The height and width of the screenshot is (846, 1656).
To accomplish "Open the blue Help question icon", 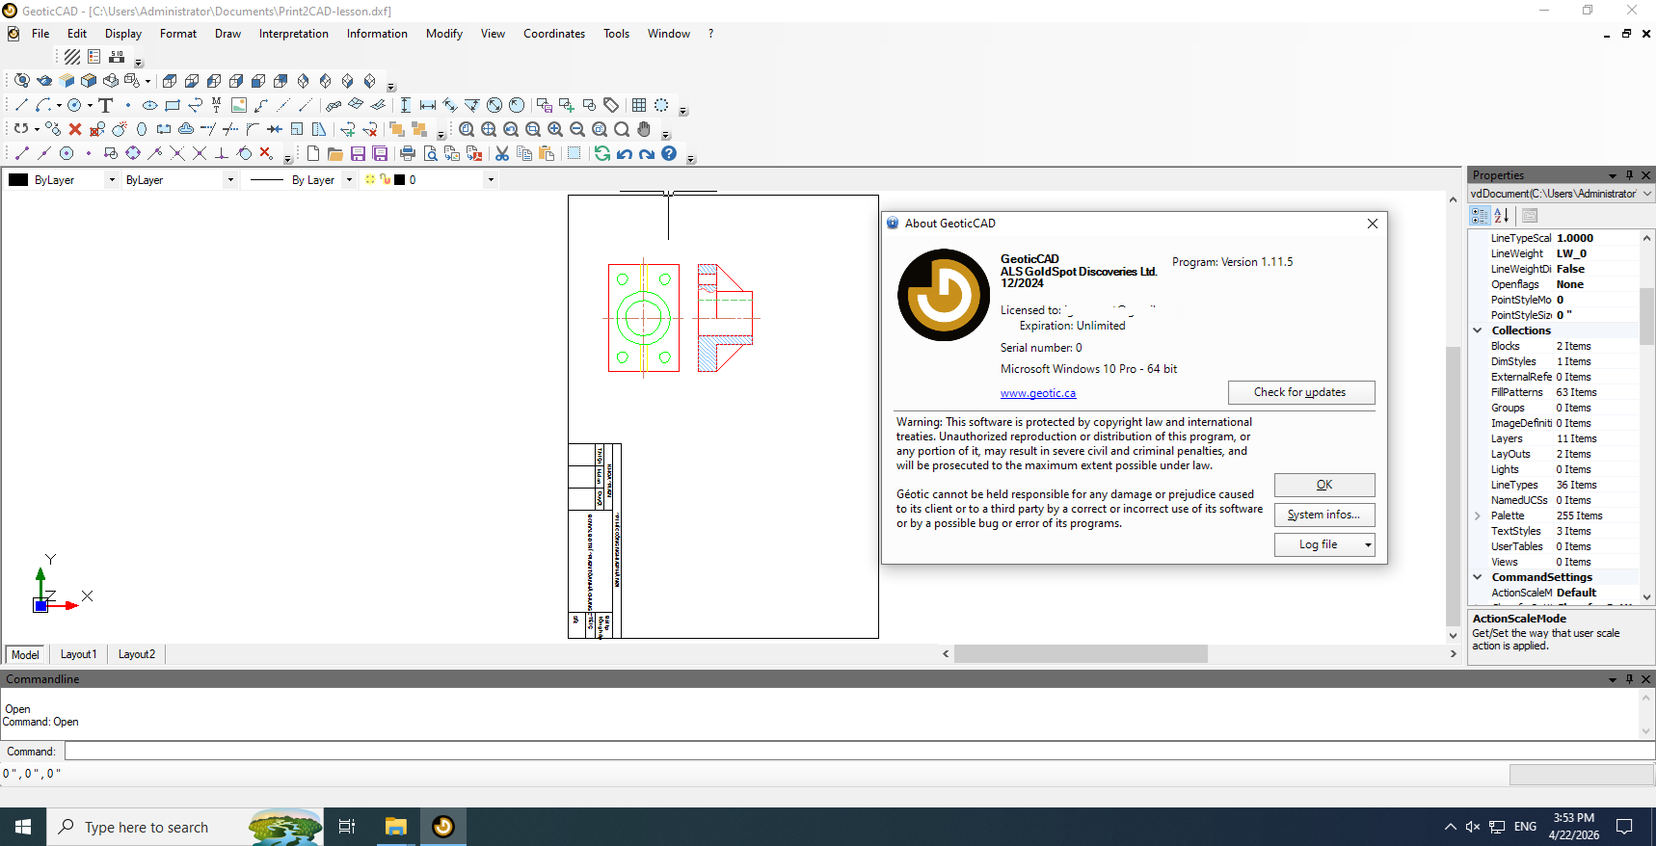I will click(x=669, y=153).
